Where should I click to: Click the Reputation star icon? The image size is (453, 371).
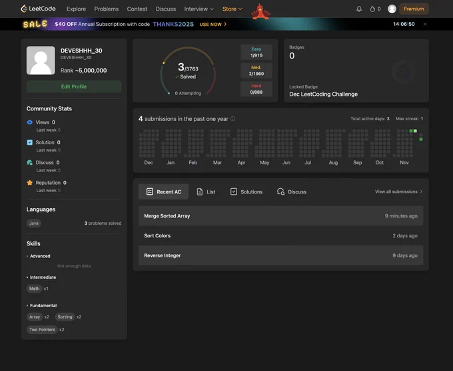[x=29, y=183]
